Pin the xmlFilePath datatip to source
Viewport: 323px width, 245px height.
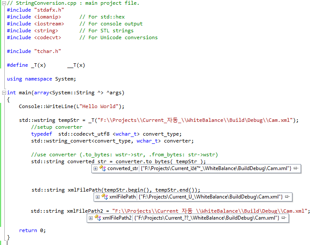pyautogui.click(x=287, y=197)
